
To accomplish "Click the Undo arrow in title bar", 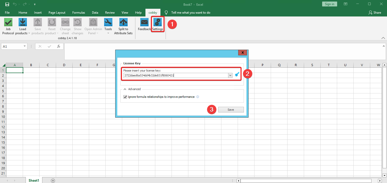I will coord(15,4).
